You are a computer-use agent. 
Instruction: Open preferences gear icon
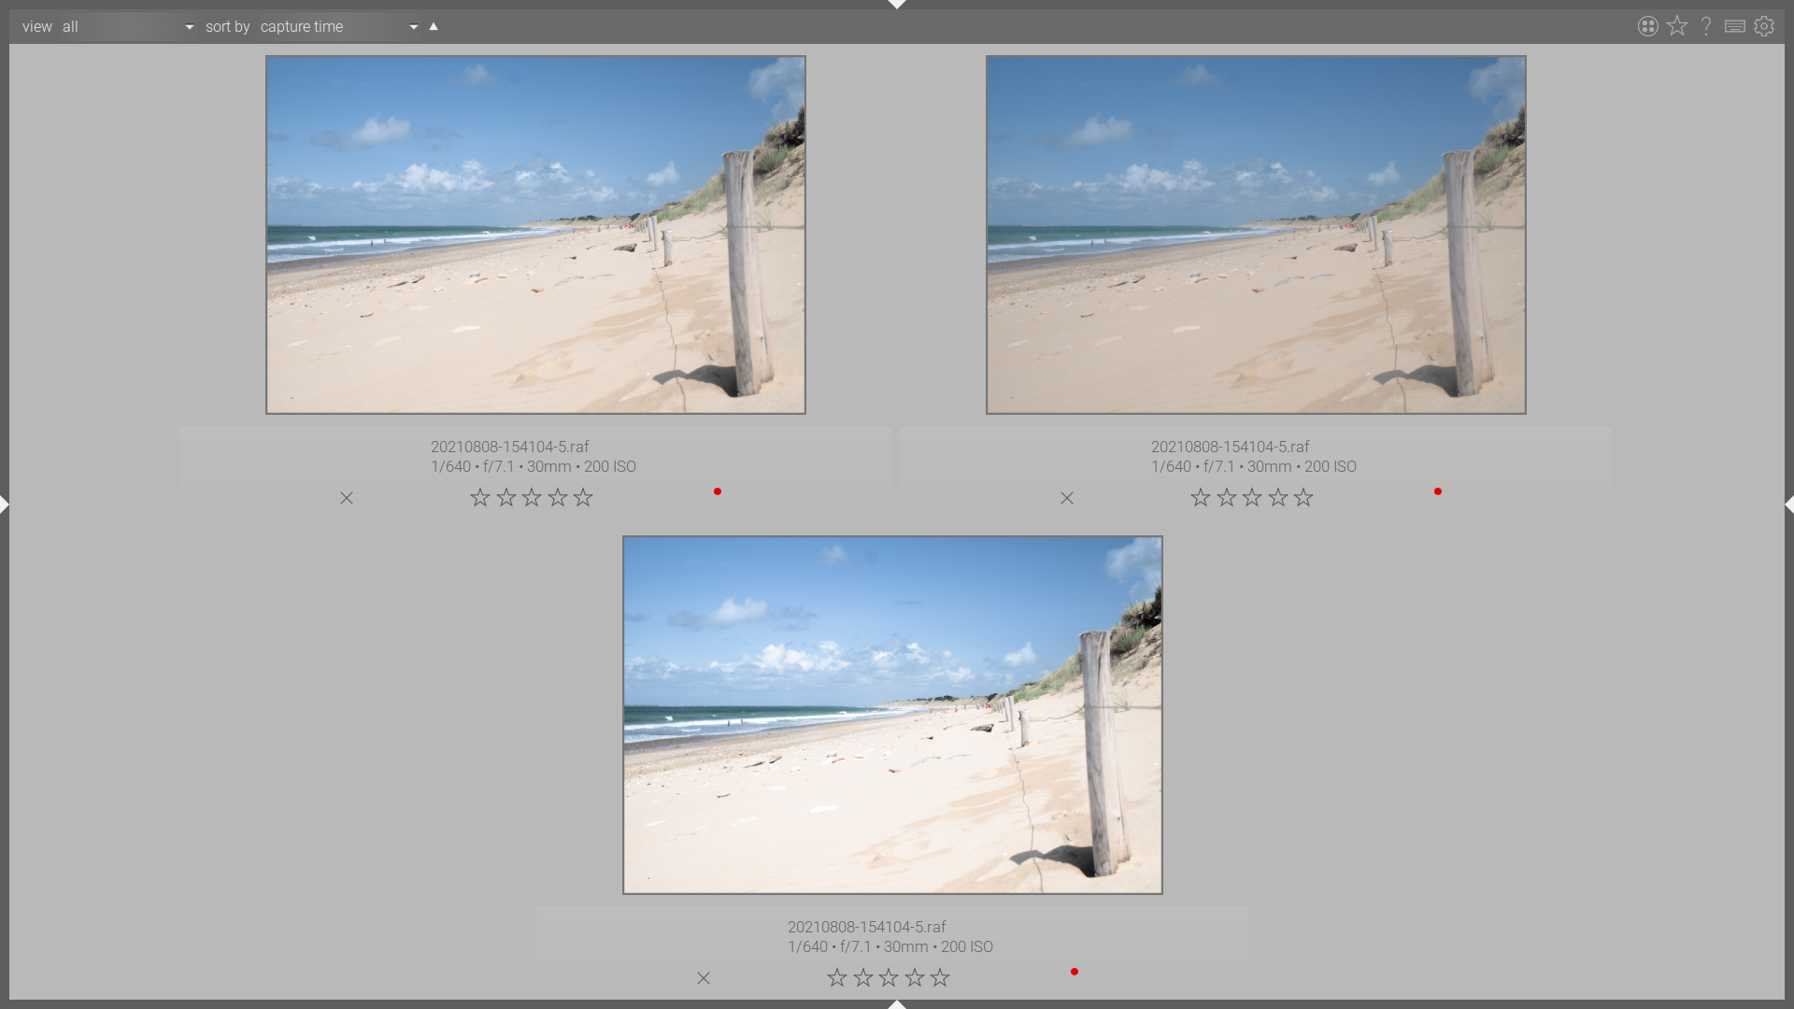pyautogui.click(x=1764, y=26)
